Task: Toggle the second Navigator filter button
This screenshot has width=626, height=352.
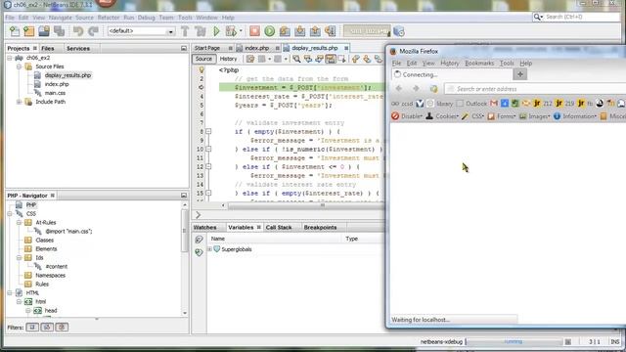Action: [47, 328]
